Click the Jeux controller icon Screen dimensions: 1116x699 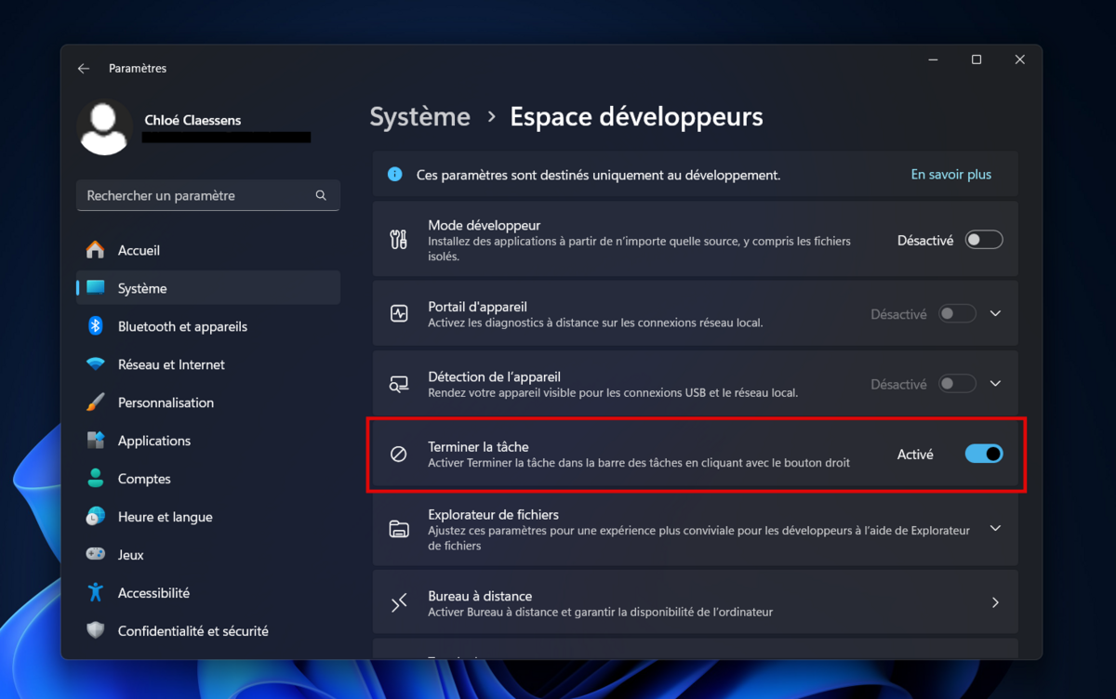[95, 555]
